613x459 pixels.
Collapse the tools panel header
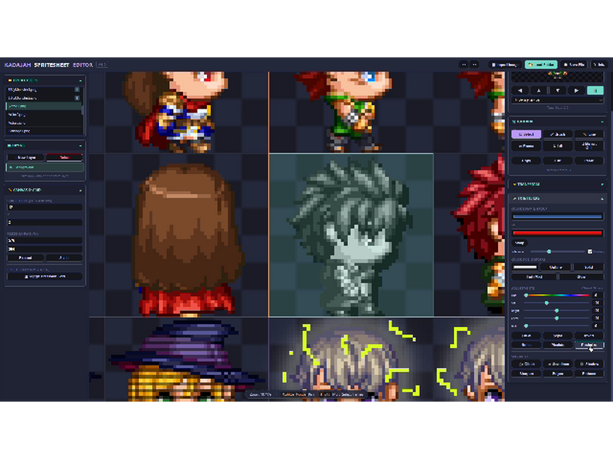558,122
